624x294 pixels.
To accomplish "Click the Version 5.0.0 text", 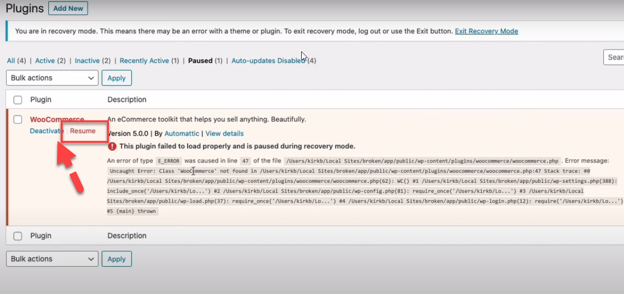I will pyautogui.click(x=127, y=134).
